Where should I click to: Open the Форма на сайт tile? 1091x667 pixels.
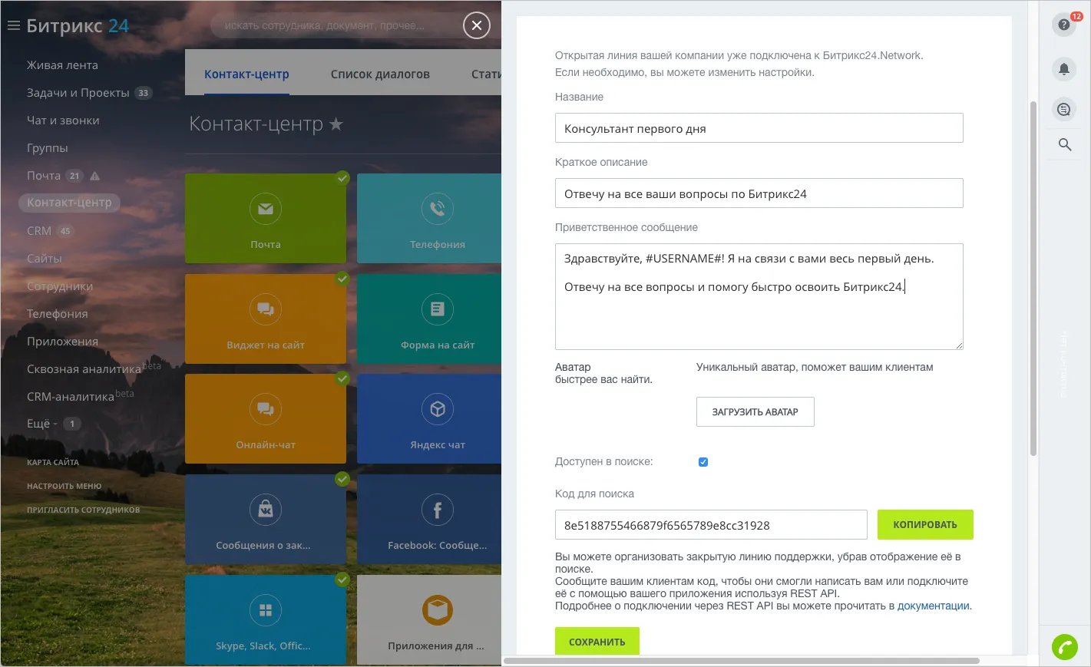[429, 319]
